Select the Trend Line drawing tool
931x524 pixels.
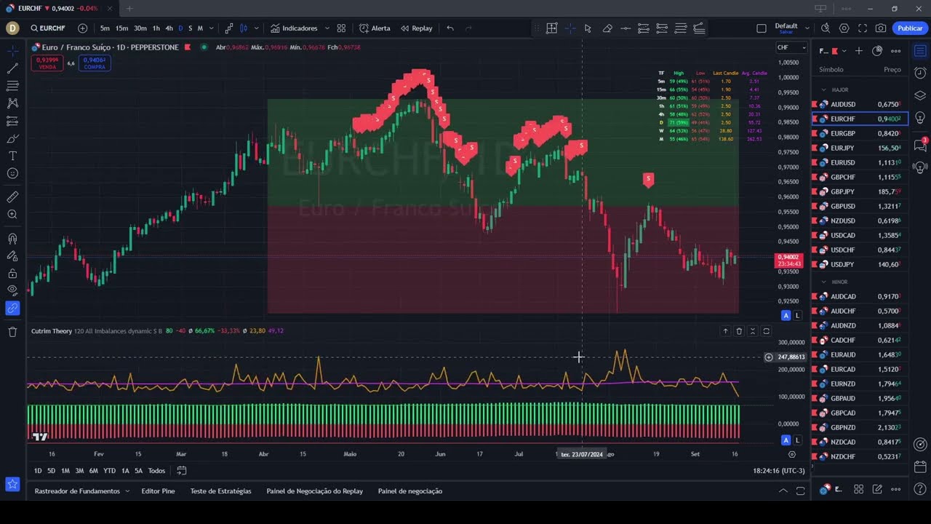coord(12,68)
